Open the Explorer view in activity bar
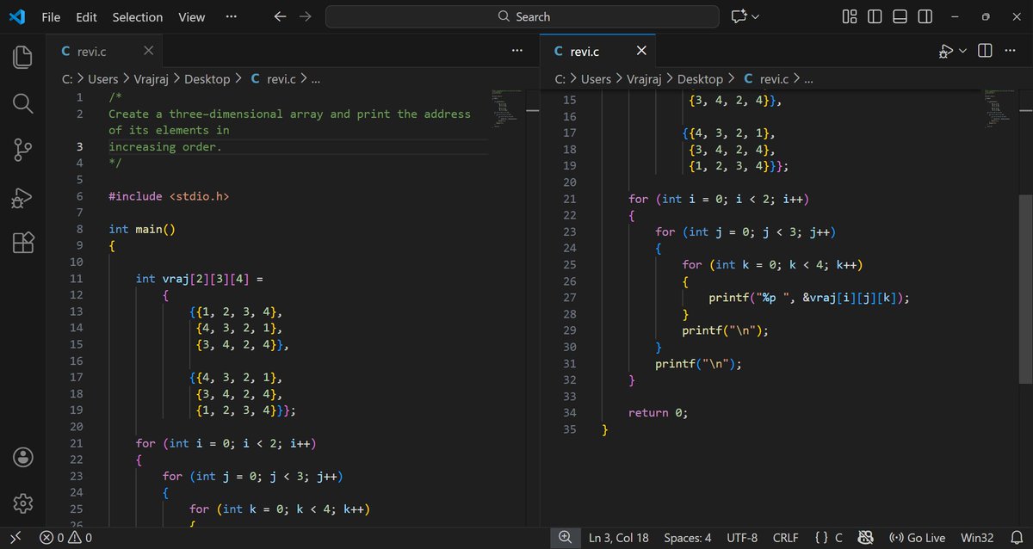The image size is (1033, 549). pos(23,57)
